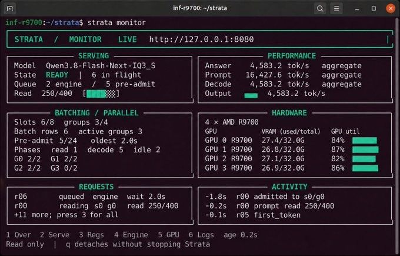400x256 pixels.
Task: Select the '5 GPU' footer tab
Action: click(168, 235)
